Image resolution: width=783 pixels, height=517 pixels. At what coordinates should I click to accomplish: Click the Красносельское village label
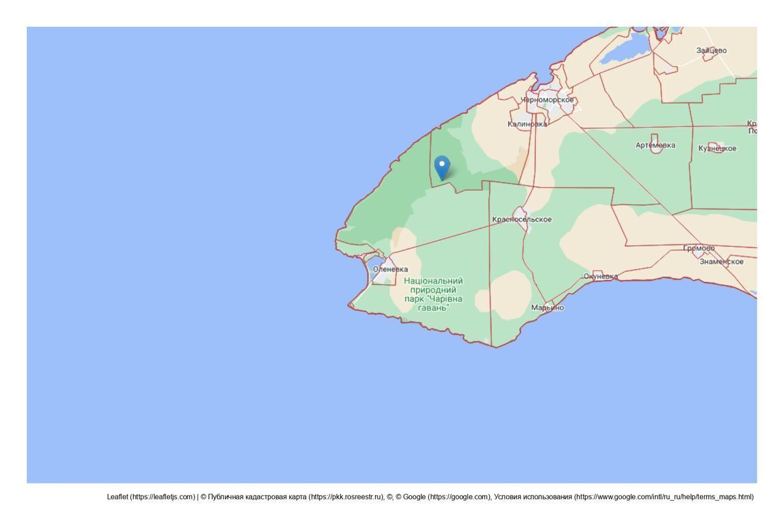[522, 219]
